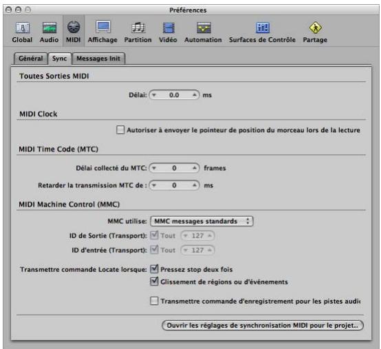Switch to the Sync tab
The image size is (381, 349).
(x=60, y=59)
